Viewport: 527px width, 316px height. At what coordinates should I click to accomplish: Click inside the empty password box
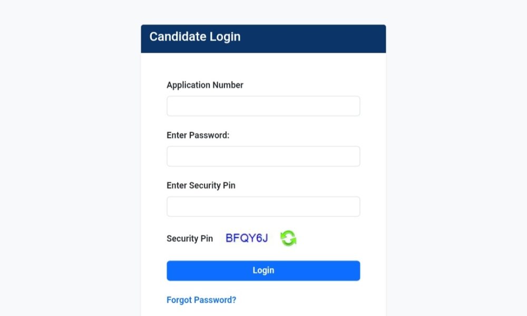pos(263,156)
